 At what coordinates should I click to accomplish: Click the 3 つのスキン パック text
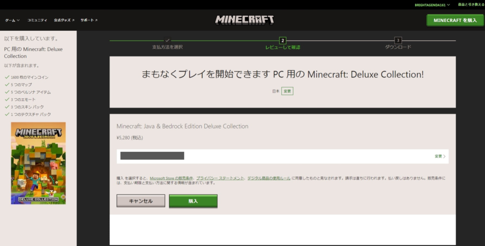(27, 107)
